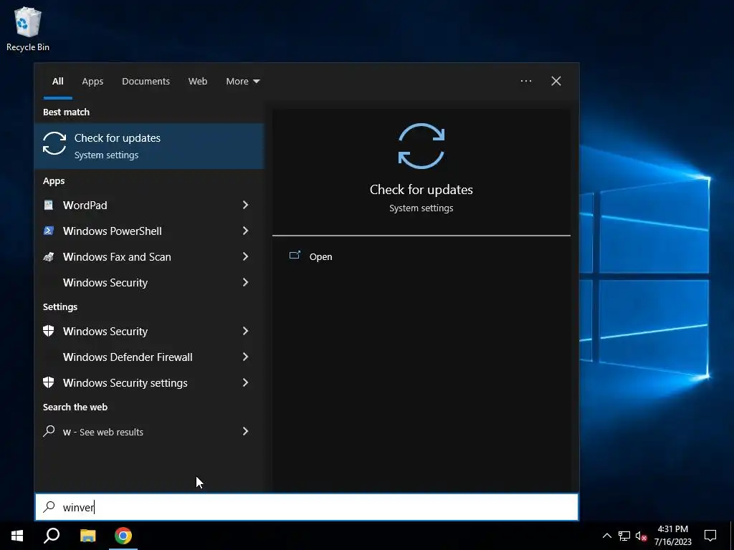Click the Windows Start button
Screen dimensions: 734x550
pos(17,536)
